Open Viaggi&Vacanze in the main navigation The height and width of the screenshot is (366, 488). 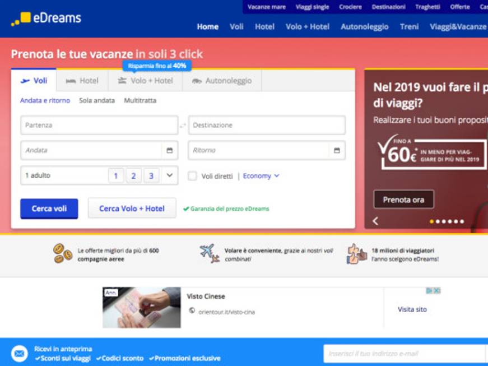[x=458, y=27]
